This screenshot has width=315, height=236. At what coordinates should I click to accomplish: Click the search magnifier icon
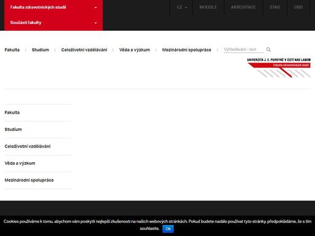coord(268,49)
